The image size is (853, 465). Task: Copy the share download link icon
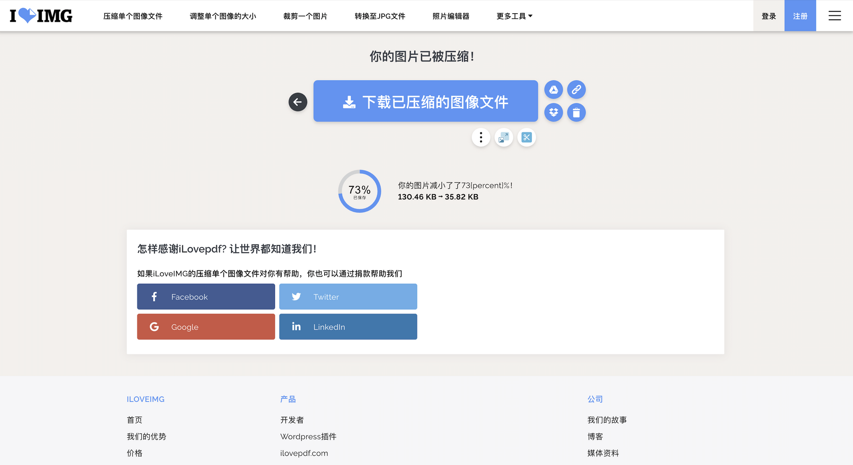click(x=576, y=90)
